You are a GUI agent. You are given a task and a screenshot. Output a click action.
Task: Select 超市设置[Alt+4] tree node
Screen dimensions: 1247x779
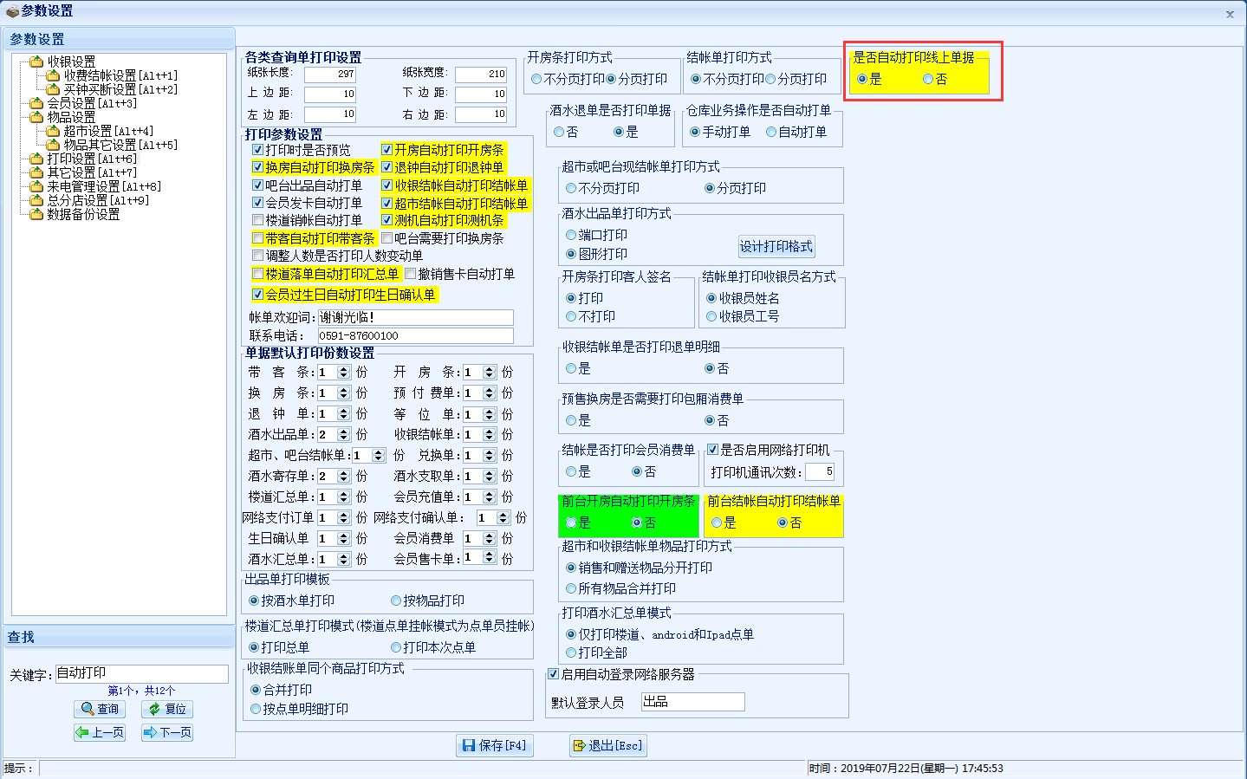pyautogui.click(x=108, y=131)
